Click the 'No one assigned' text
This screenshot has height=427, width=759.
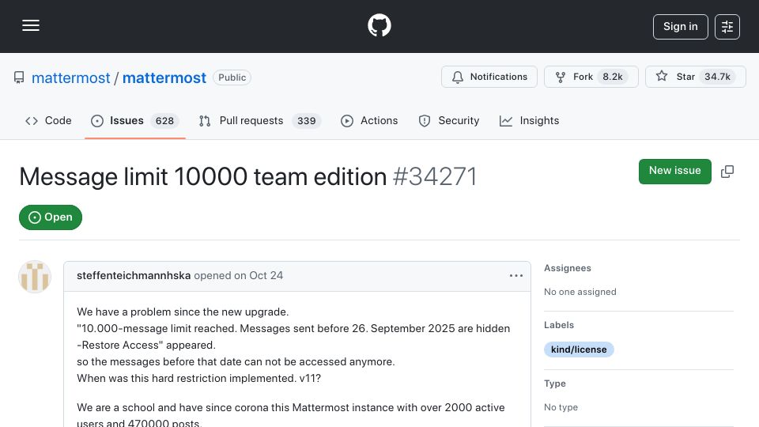tap(580, 292)
